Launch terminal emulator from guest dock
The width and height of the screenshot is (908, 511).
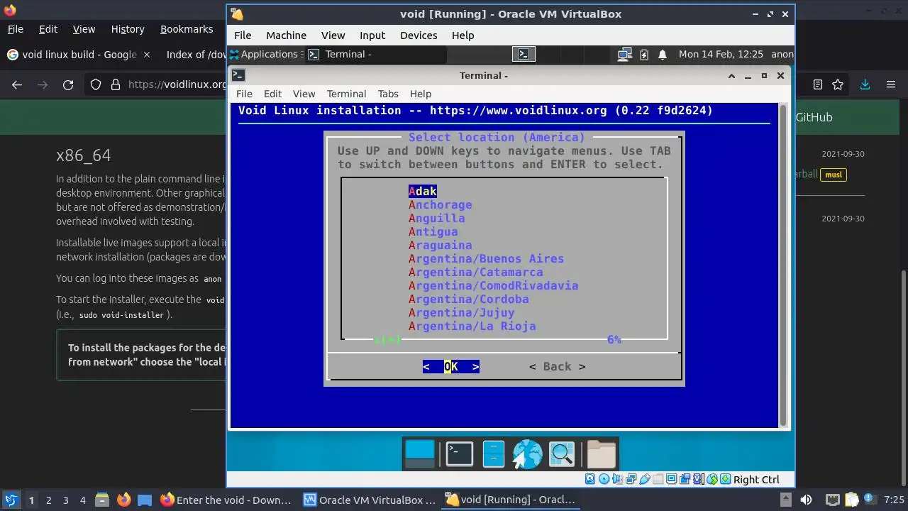coord(459,454)
